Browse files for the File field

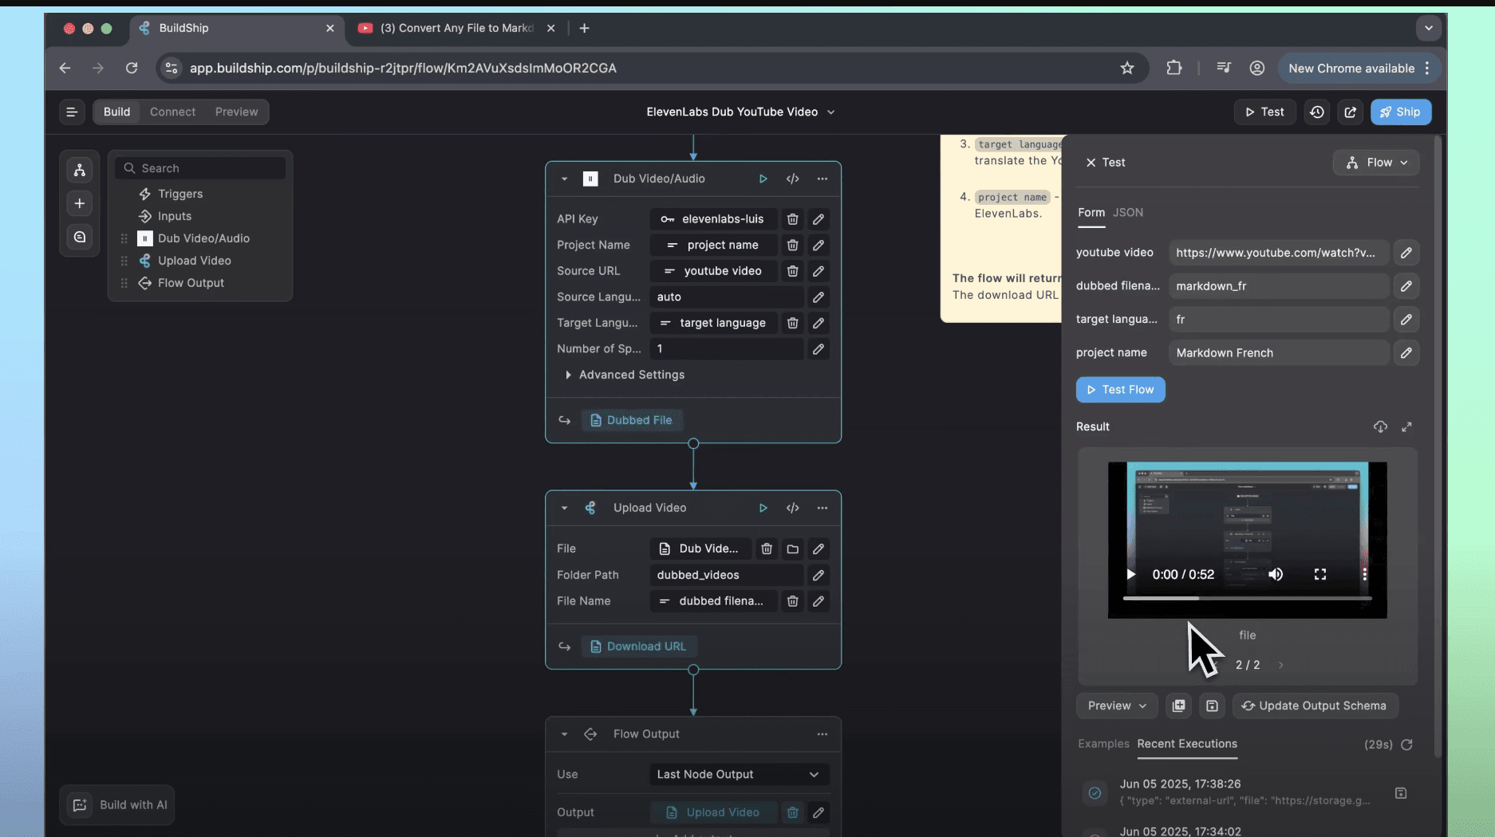tap(792, 548)
